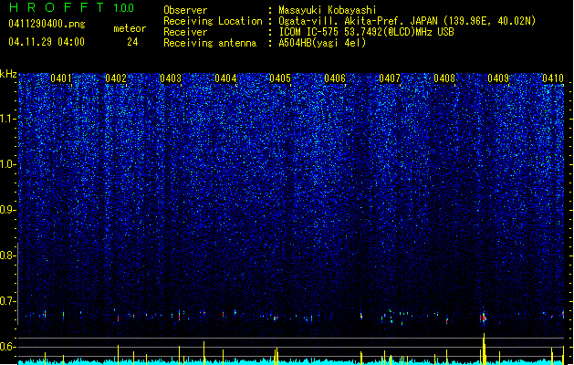
Task: Click the 0.7 kHz axis tick label
Action: [6, 301]
